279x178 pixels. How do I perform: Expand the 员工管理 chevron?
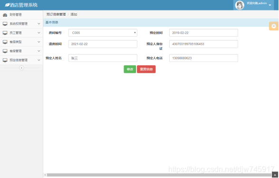pyautogui.click(x=39, y=33)
